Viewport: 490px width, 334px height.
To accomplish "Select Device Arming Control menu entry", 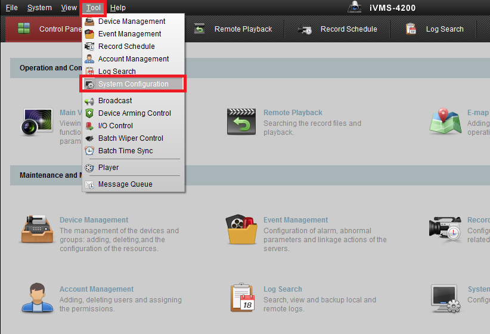I will [134, 113].
